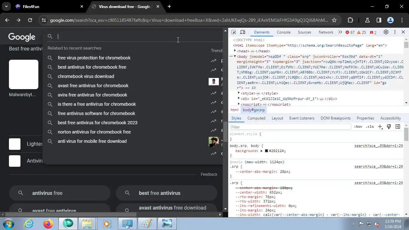Activate the DevTools inspect element picker
Screen dimensions: 409x230
(x=234, y=32)
